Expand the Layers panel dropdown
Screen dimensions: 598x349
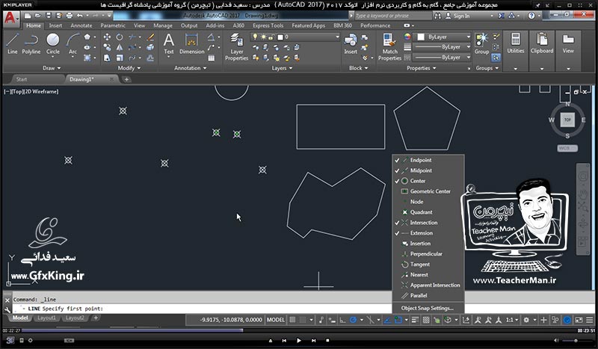[x=283, y=68]
